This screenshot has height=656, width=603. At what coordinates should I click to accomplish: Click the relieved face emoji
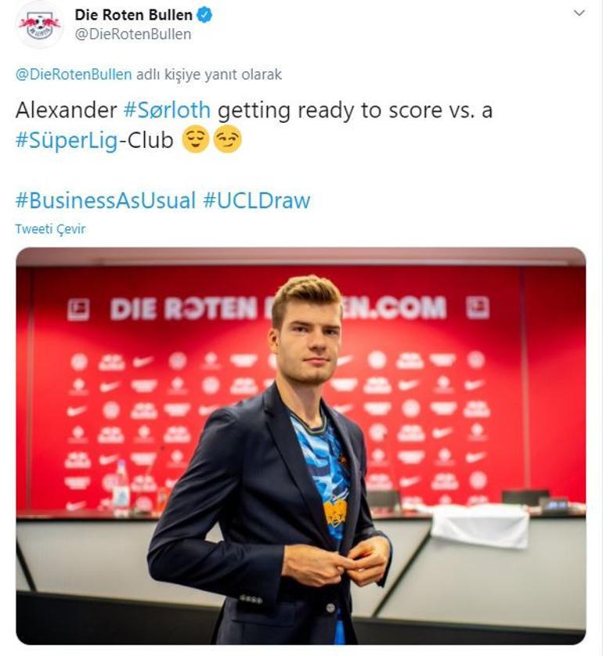(195, 140)
